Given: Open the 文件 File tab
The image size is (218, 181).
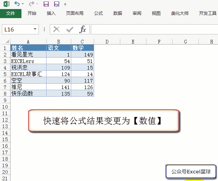Looking at the screenshot, I should [x=11, y=13].
